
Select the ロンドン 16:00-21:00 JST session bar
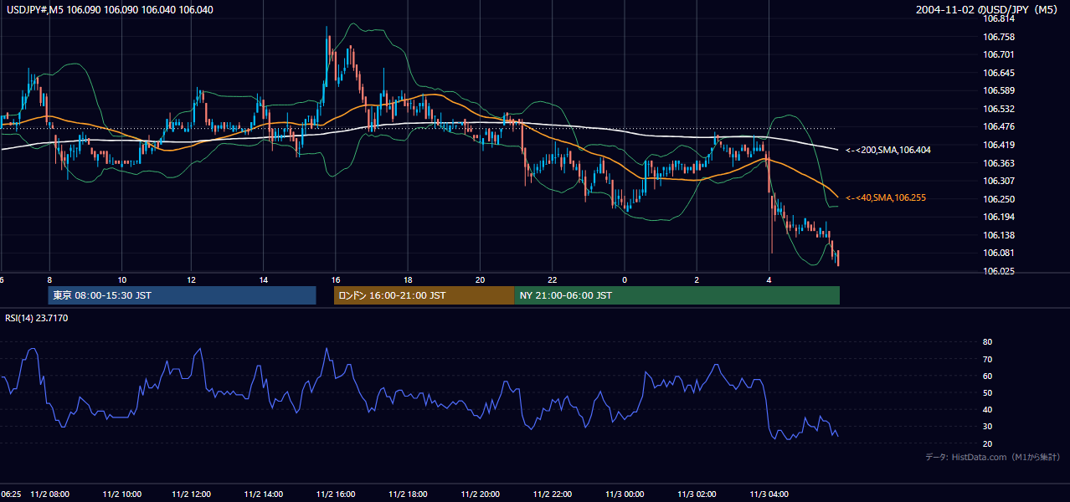pyautogui.click(x=424, y=295)
